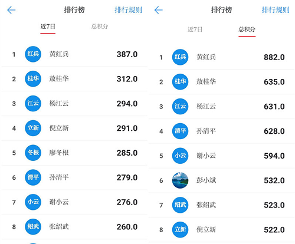Tap 红兵 avatar beside score 882.0
Screen dimensions: 295x244
180,57
